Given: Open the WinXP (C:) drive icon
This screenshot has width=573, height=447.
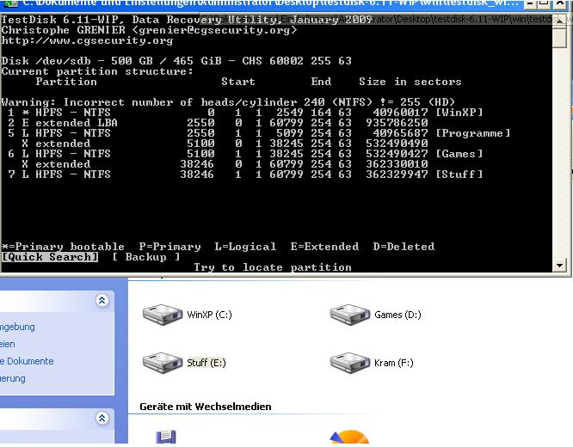Looking at the screenshot, I should click(x=163, y=315).
